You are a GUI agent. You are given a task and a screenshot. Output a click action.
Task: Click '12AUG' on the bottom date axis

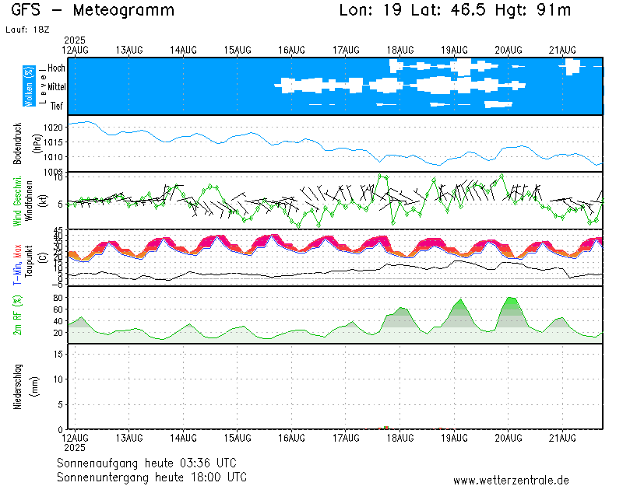[75, 438]
